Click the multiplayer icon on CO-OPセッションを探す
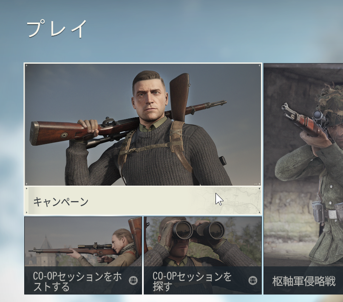 pos(252,280)
